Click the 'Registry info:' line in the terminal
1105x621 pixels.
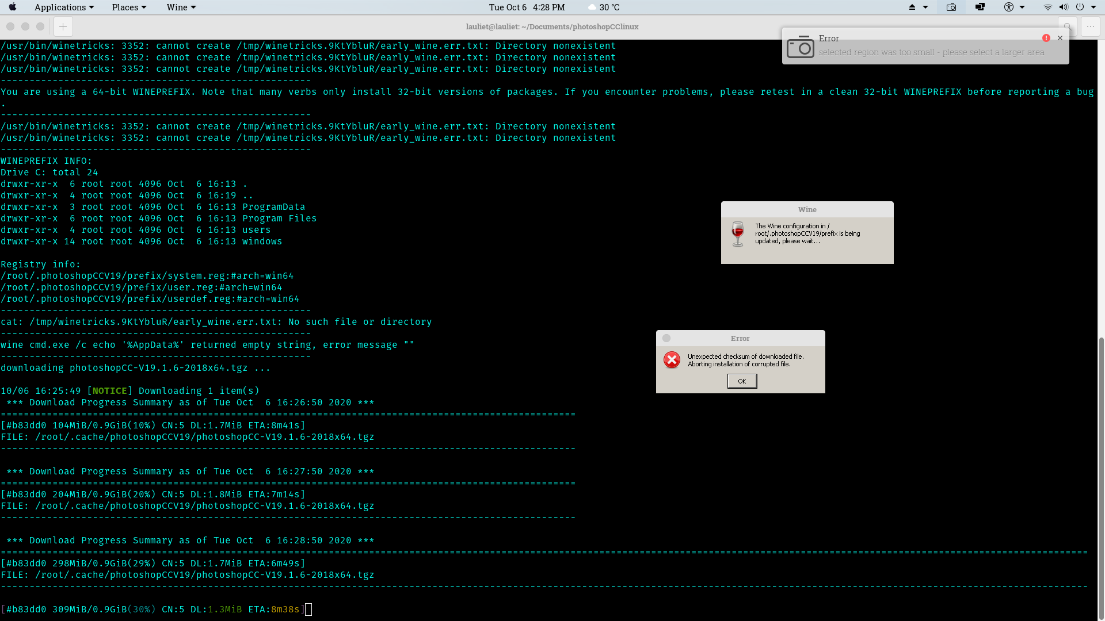coord(40,264)
